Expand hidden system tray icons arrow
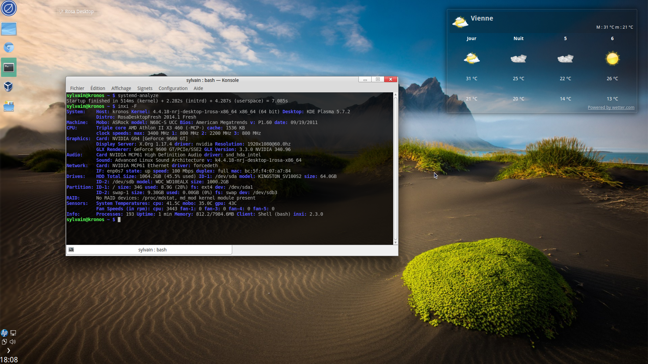This screenshot has width=648, height=364. (x=8, y=351)
